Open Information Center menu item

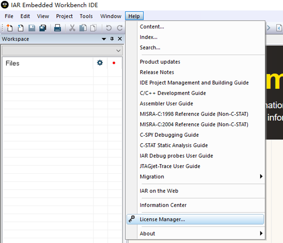coord(195,205)
